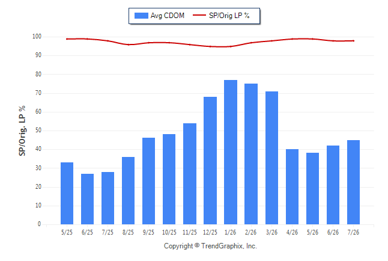The image size is (388, 261).
Task: Click the 100 y-axis label
Action: (x=37, y=37)
